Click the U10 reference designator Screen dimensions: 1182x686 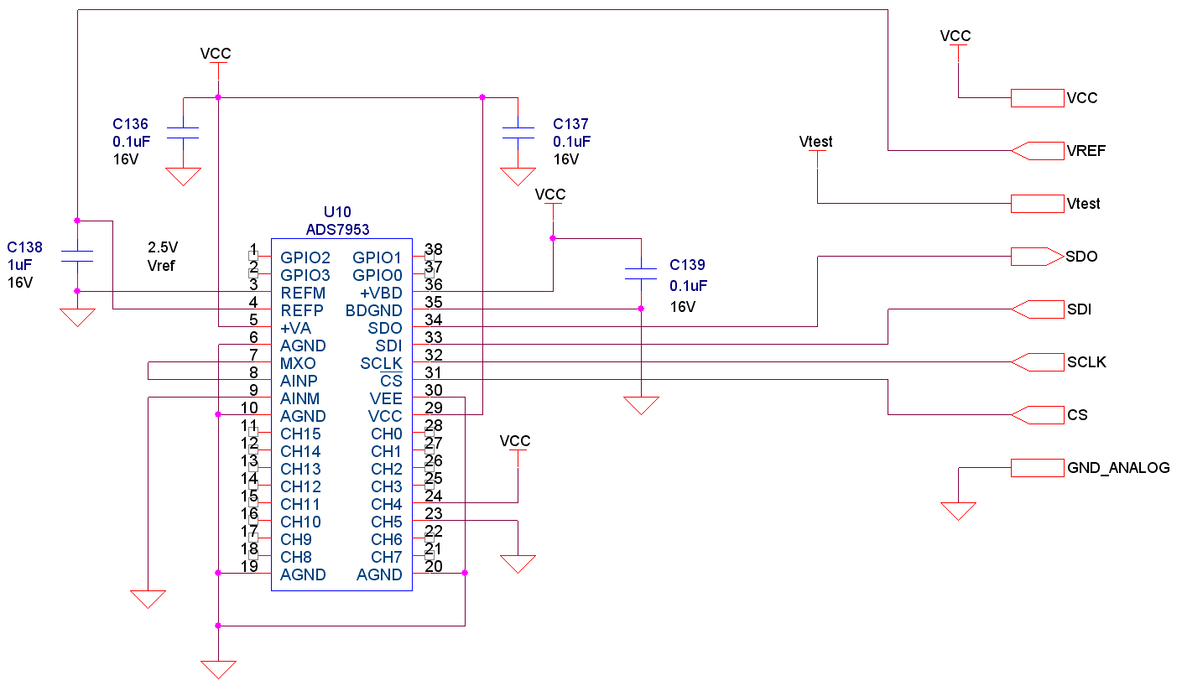[x=338, y=212]
